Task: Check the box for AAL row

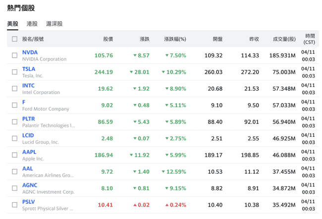Action: (x=14, y=172)
